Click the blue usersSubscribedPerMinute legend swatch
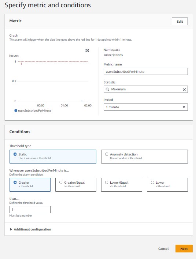 tap(16, 110)
